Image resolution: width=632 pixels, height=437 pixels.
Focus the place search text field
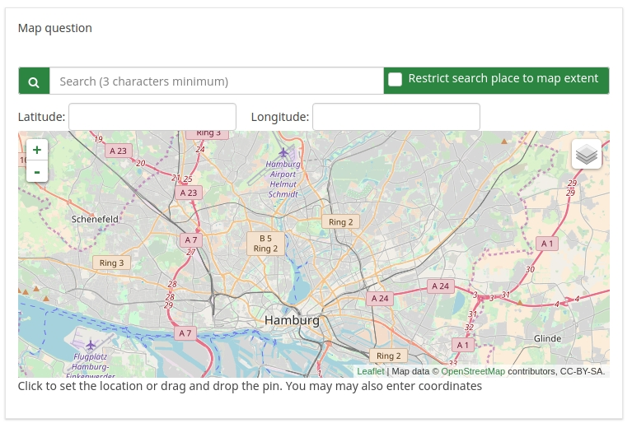217,81
